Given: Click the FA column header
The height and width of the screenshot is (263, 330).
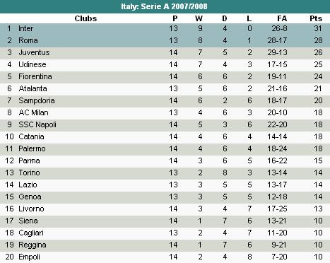Looking at the screenshot, I should pos(282,18).
